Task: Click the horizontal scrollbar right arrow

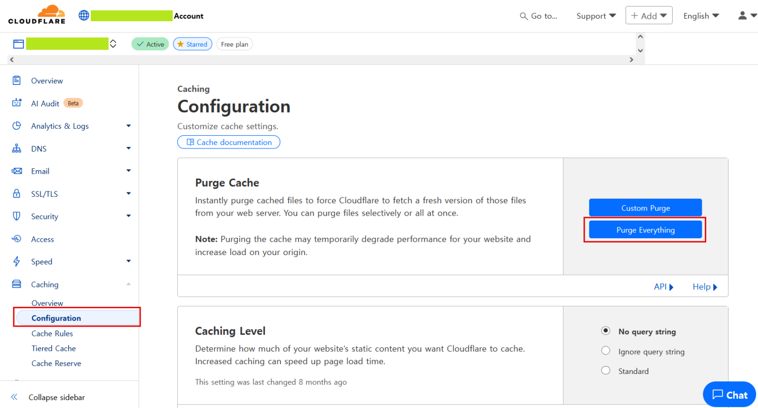Action: tap(631, 60)
